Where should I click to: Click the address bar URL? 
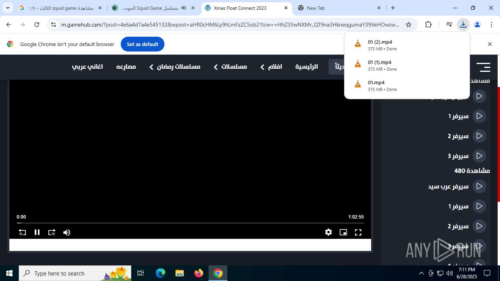click(230, 25)
